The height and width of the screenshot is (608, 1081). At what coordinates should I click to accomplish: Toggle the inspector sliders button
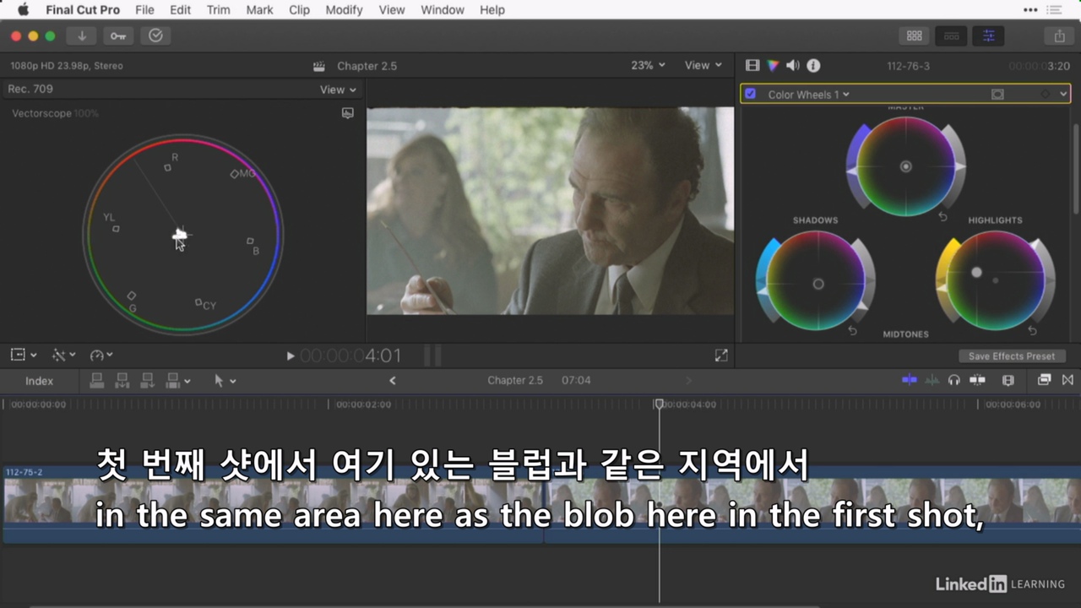tap(988, 35)
